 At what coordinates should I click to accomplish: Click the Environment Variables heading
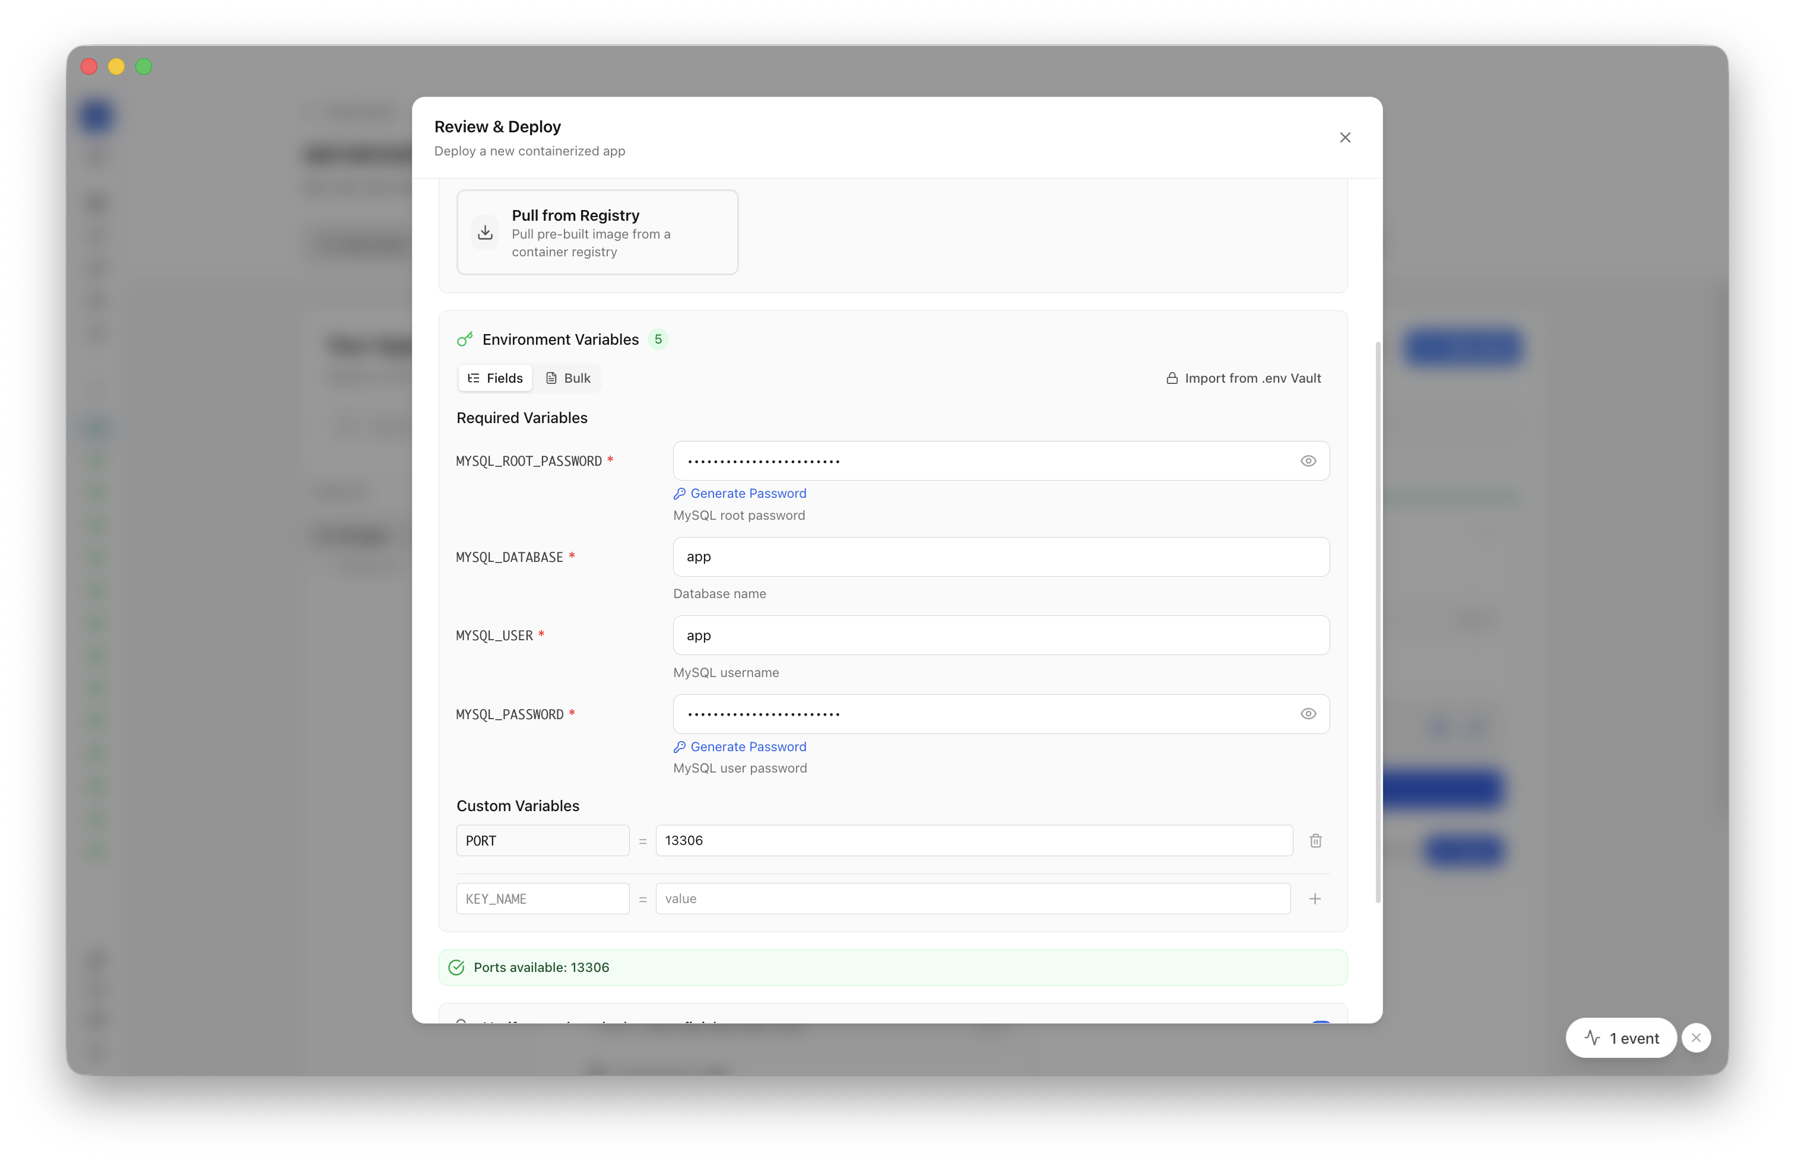560,339
